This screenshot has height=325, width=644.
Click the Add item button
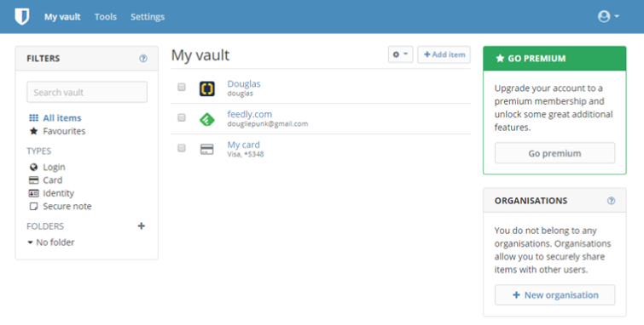point(444,54)
